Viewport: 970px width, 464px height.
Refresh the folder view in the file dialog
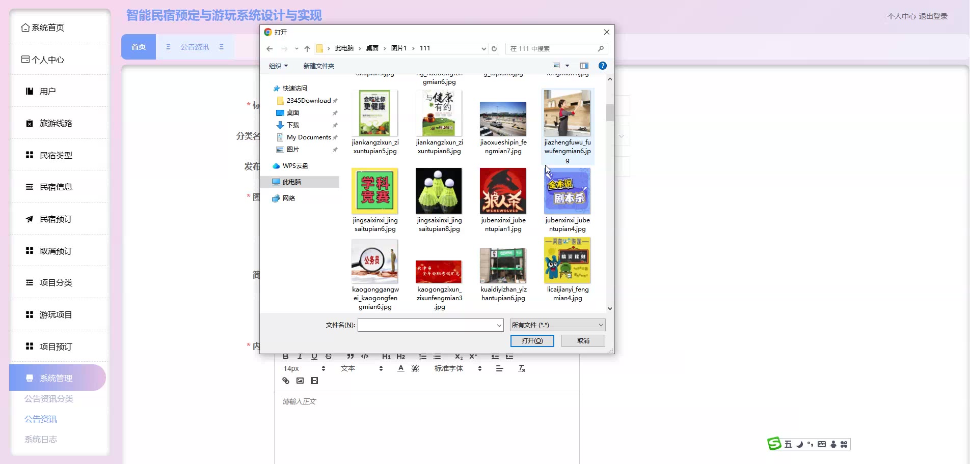click(494, 48)
